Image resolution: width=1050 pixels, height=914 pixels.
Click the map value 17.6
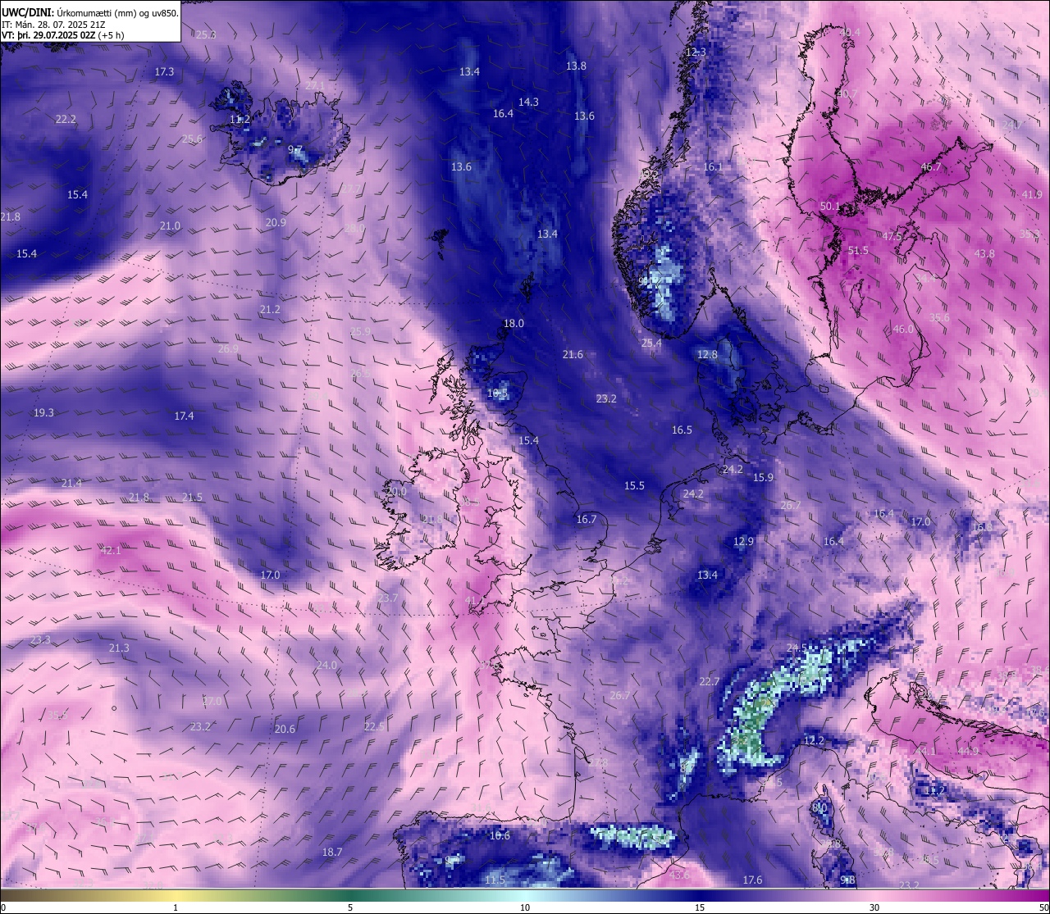[752, 880]
